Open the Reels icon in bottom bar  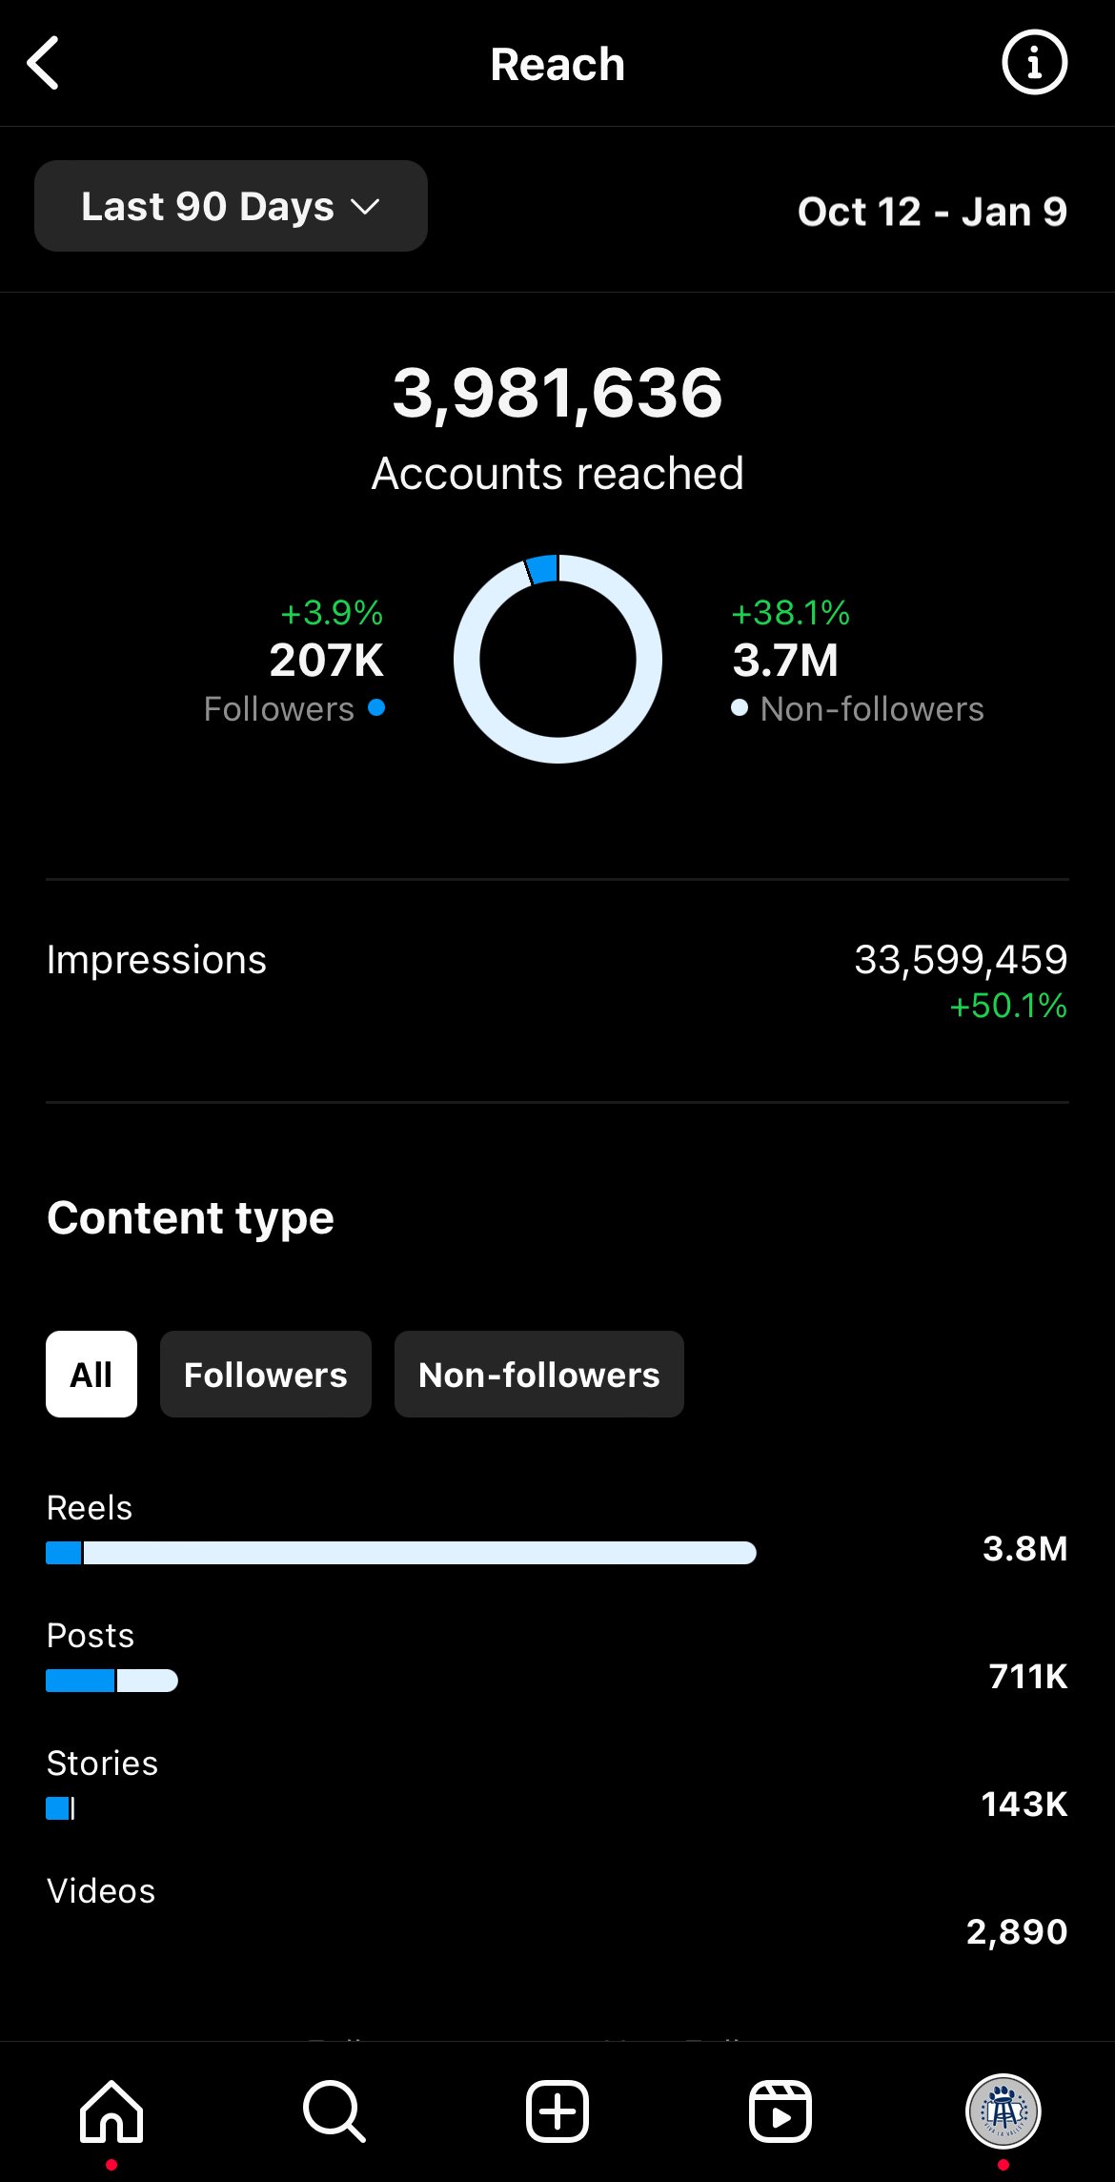[780, 2111]
